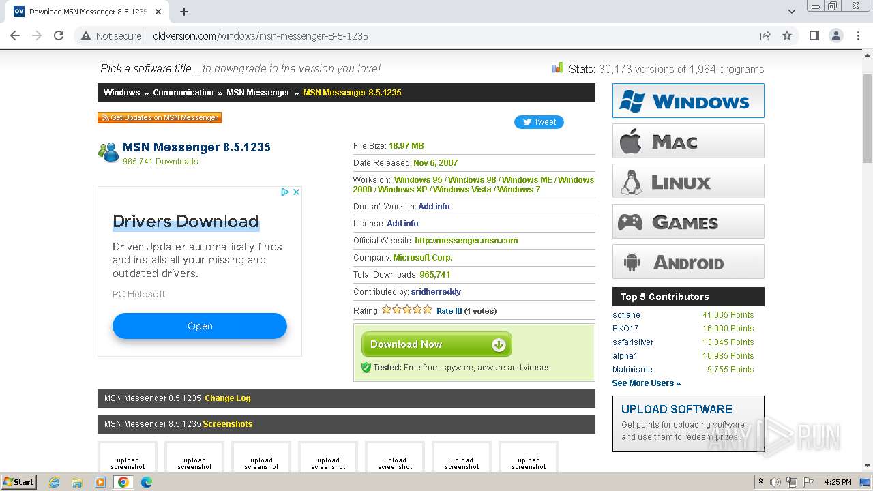Select the Android platform button
873x491 pixels.
(688, 262)
